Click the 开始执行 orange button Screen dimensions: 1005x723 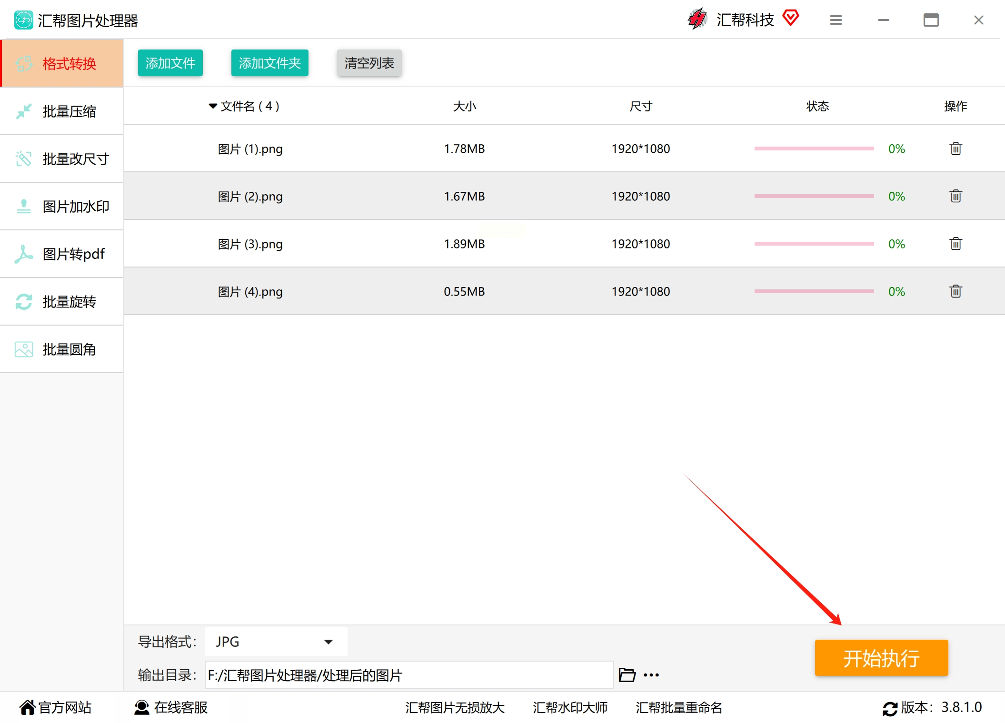click(881, 658)
